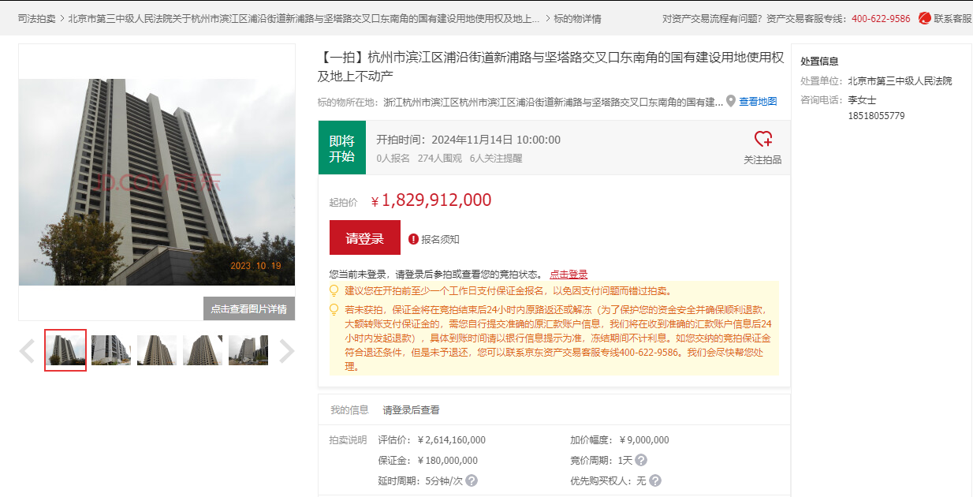This screenshot has width=973, height=497.
Task: Click the main building photo
Action: [157, 181]
